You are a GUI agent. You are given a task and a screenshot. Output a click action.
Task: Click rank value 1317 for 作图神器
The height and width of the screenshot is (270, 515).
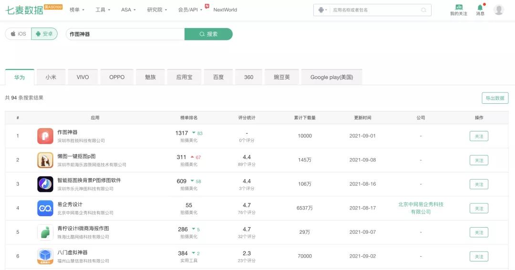[x=182, y=133]
